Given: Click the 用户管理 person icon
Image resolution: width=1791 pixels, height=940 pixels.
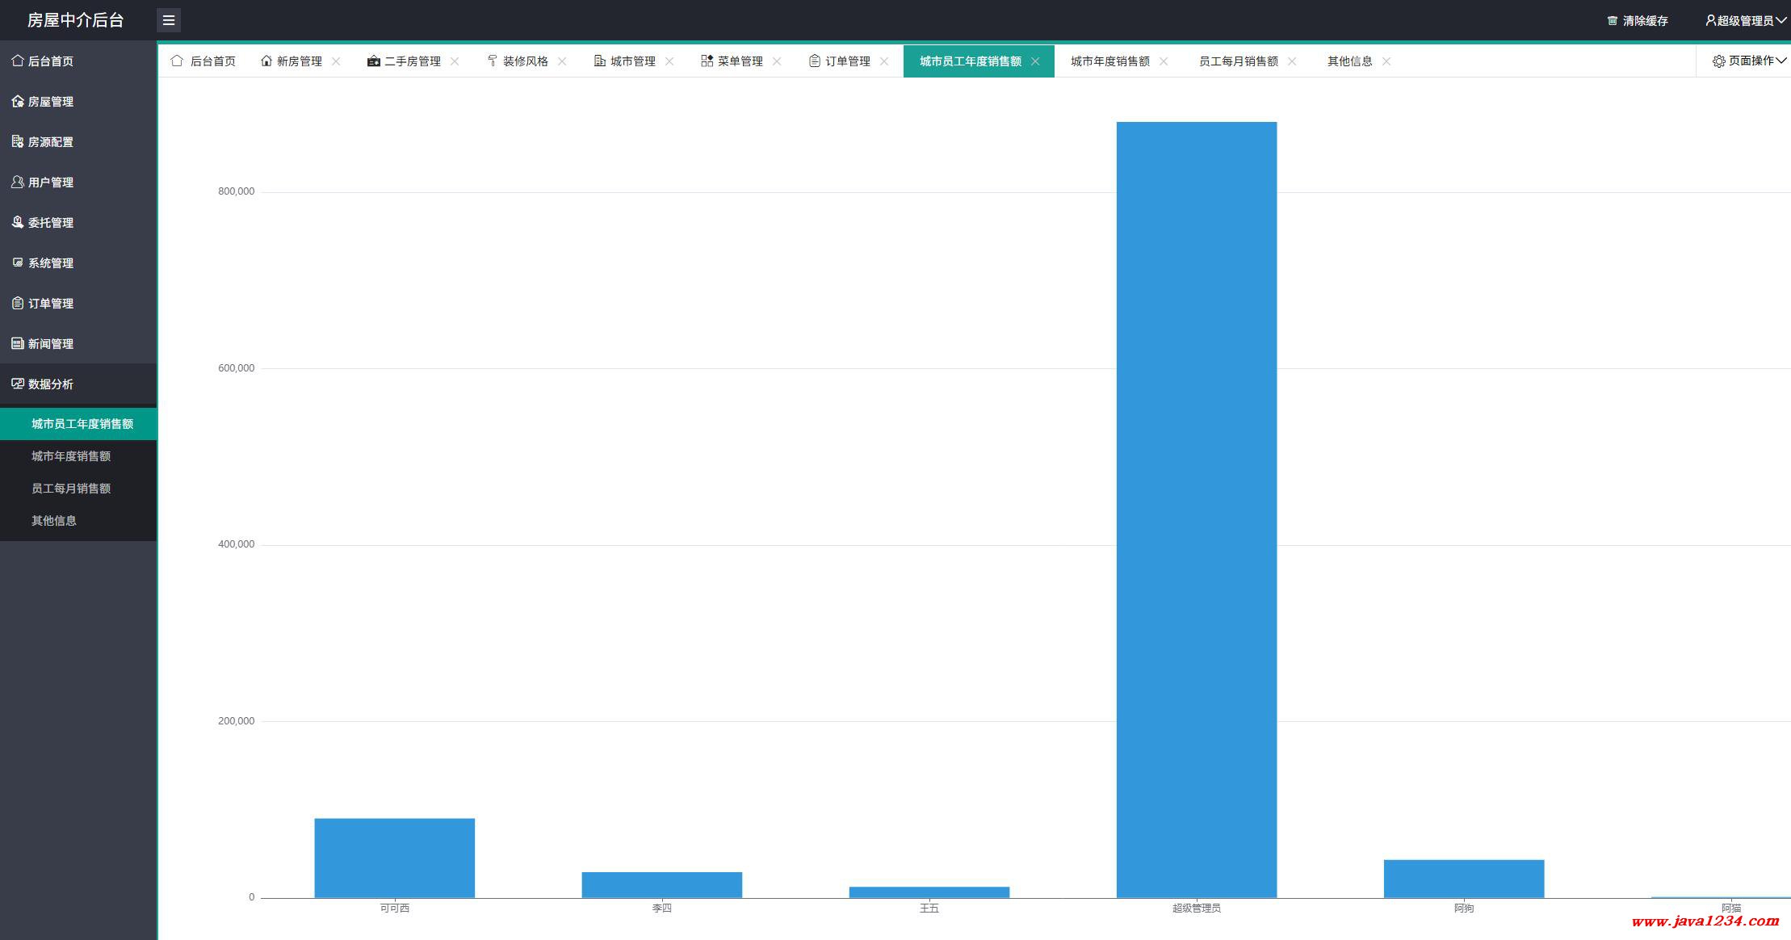Looking at the screenshot, I should coord(18,182).
